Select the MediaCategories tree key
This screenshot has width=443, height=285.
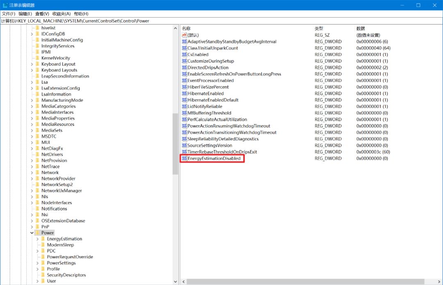(x=58, y=106)
